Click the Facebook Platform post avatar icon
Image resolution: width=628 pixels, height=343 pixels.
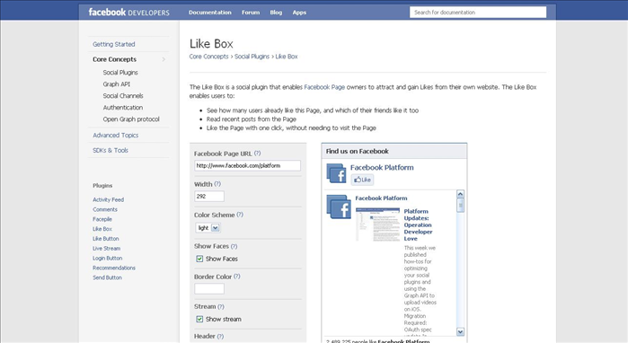[339, 207]
